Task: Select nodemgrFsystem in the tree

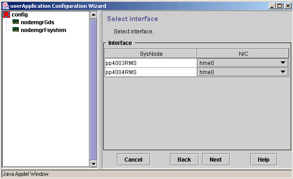Action: pyautogui.click(x=44, y=30)
